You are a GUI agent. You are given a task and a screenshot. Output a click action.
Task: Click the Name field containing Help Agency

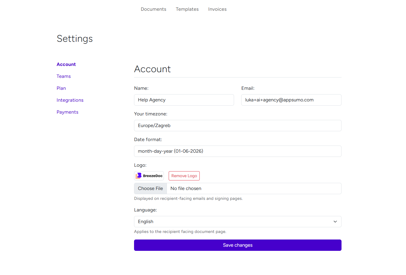click(184, 100)
